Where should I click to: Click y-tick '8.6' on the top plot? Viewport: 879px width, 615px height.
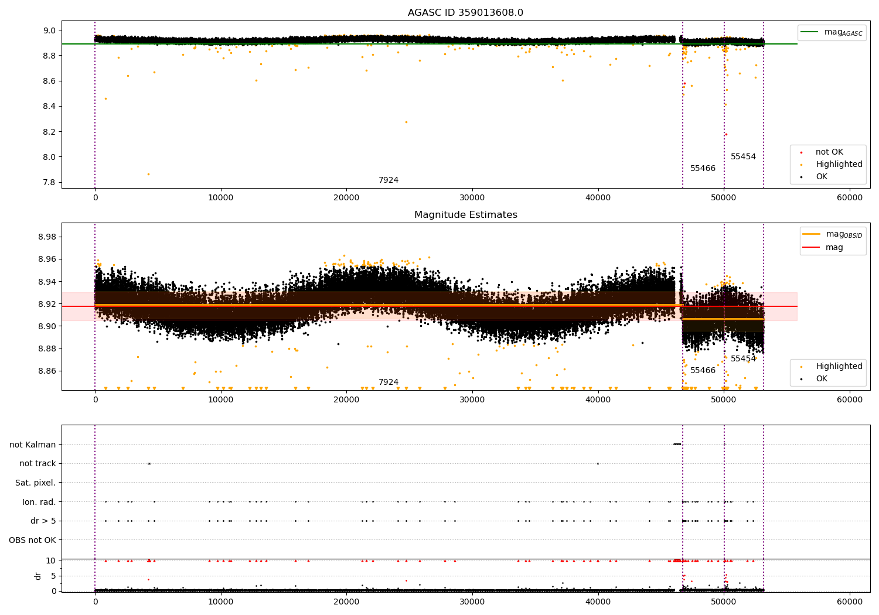pyautogui.click(x=50, y=81)
